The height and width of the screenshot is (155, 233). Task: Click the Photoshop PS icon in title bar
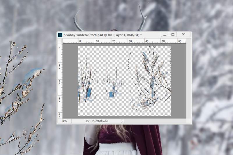click(60, 35)
